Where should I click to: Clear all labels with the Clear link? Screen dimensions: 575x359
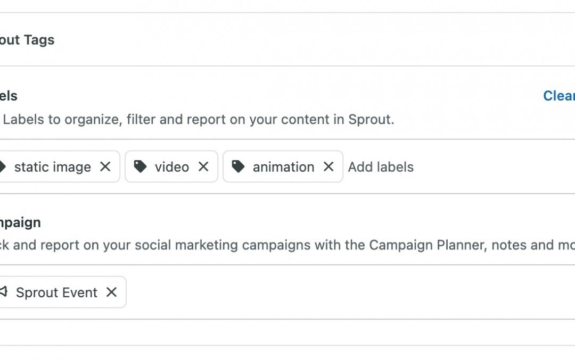click(558, 96)
